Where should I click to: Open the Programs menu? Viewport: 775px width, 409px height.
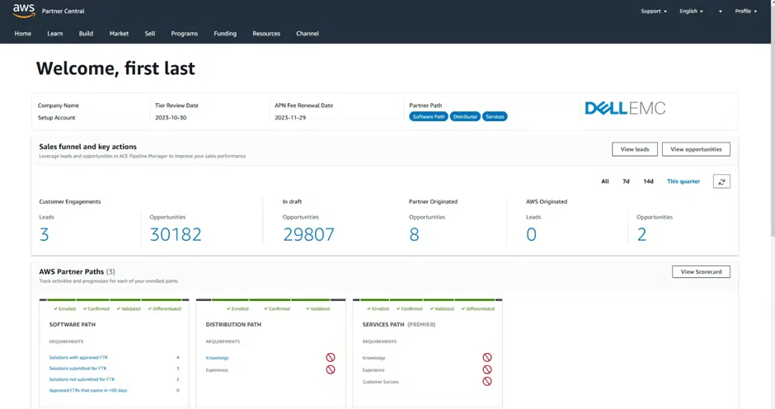point(185,34)
